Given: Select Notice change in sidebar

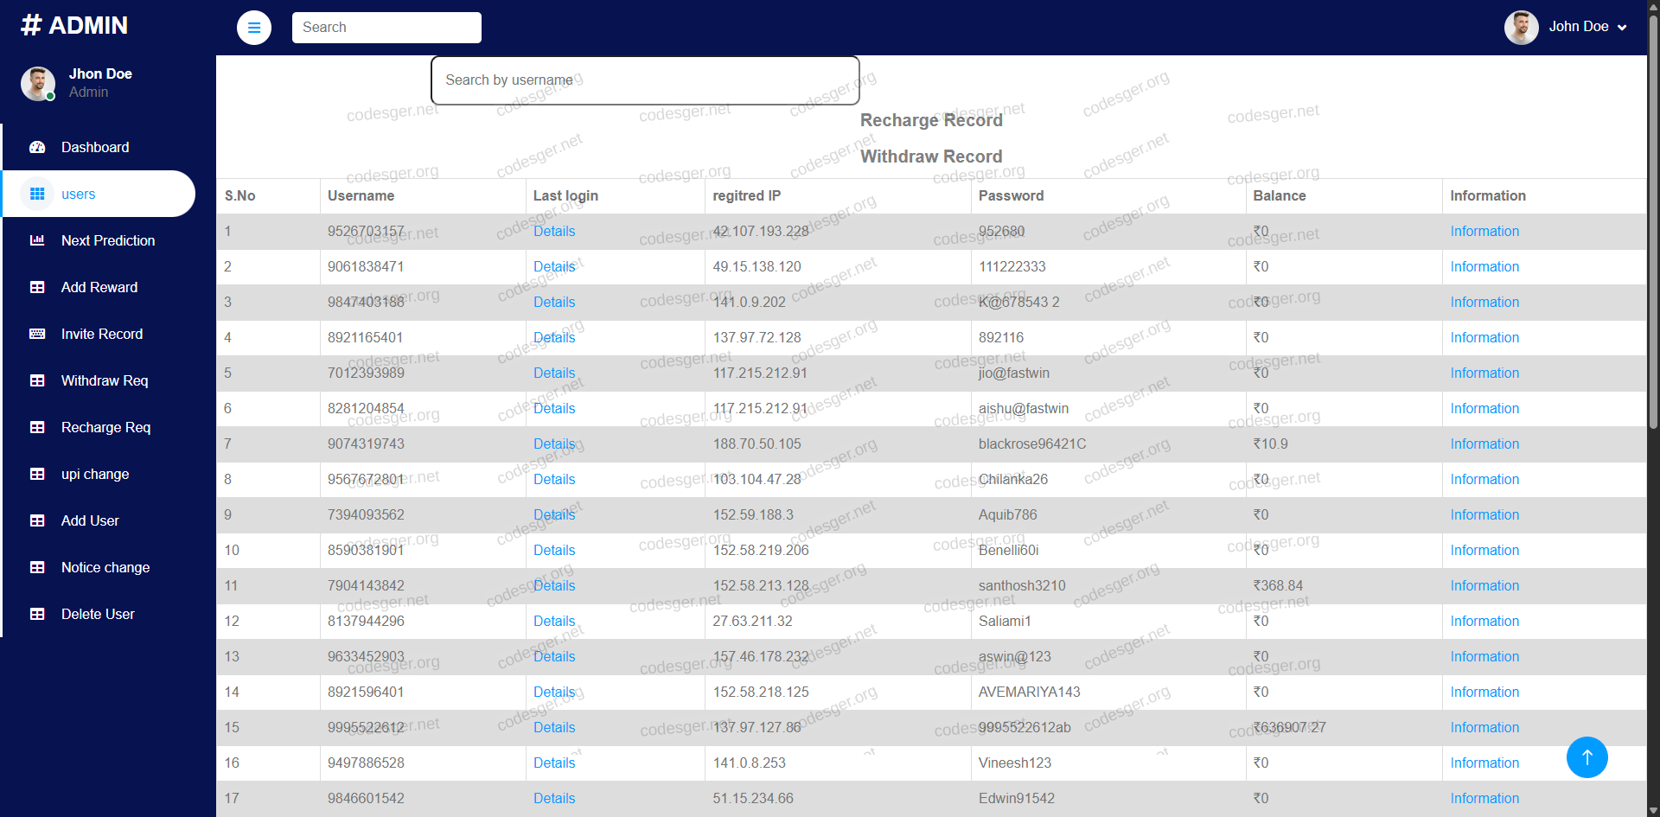Looking at the screenshot, I should 105,567.
